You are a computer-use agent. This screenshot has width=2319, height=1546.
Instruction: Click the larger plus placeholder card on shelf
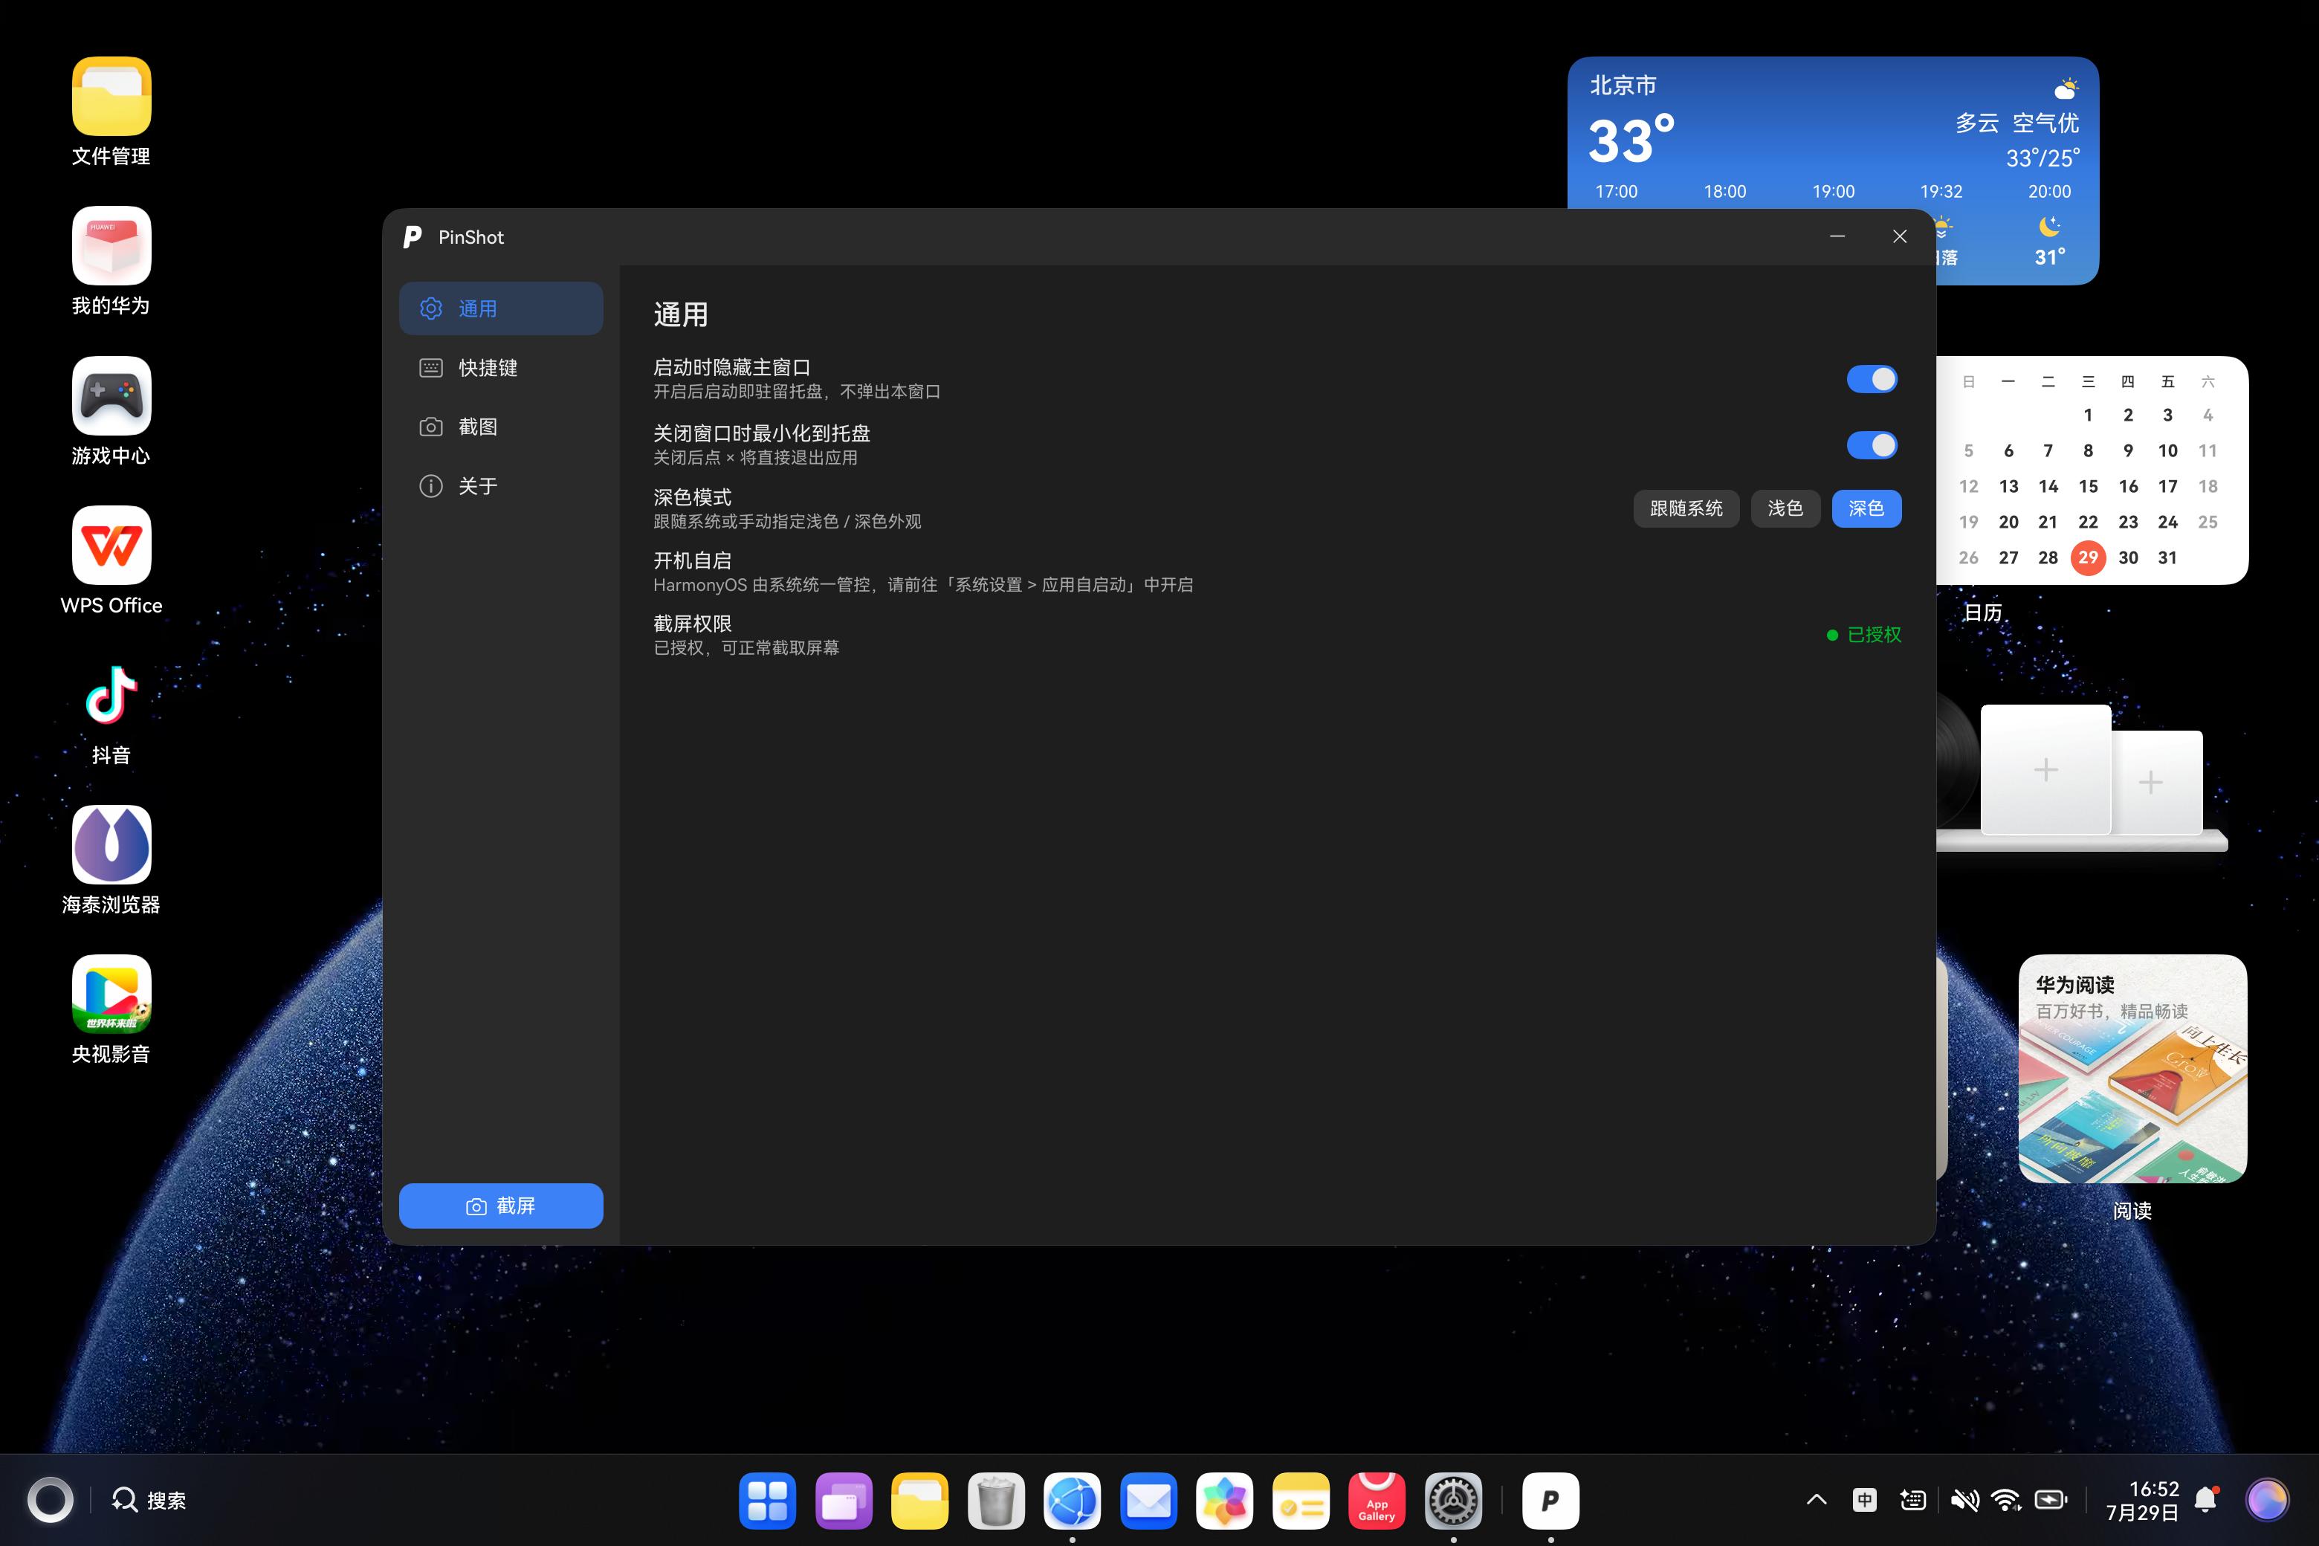[2046, 769]
